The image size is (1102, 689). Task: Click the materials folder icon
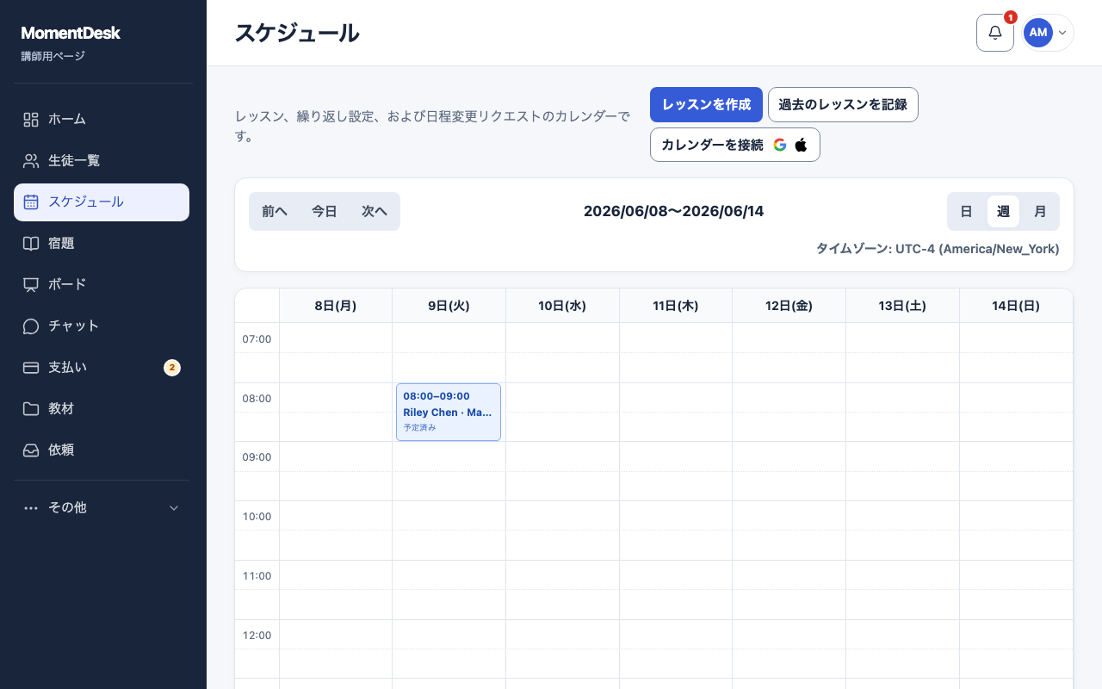31,409
